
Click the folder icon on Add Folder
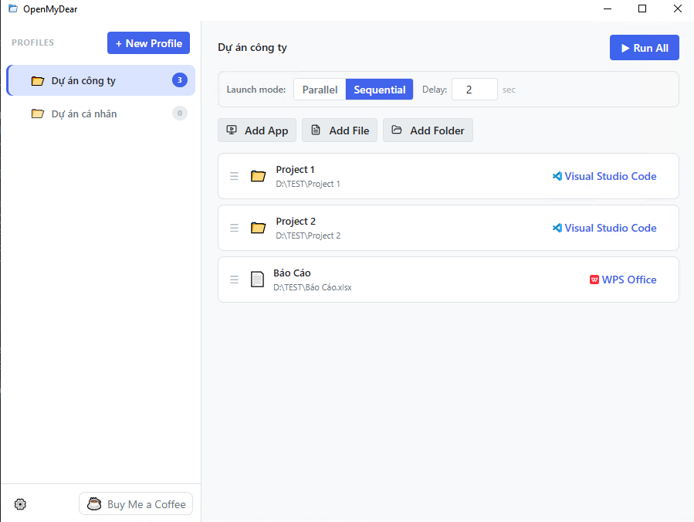click(x=397, y=130)
